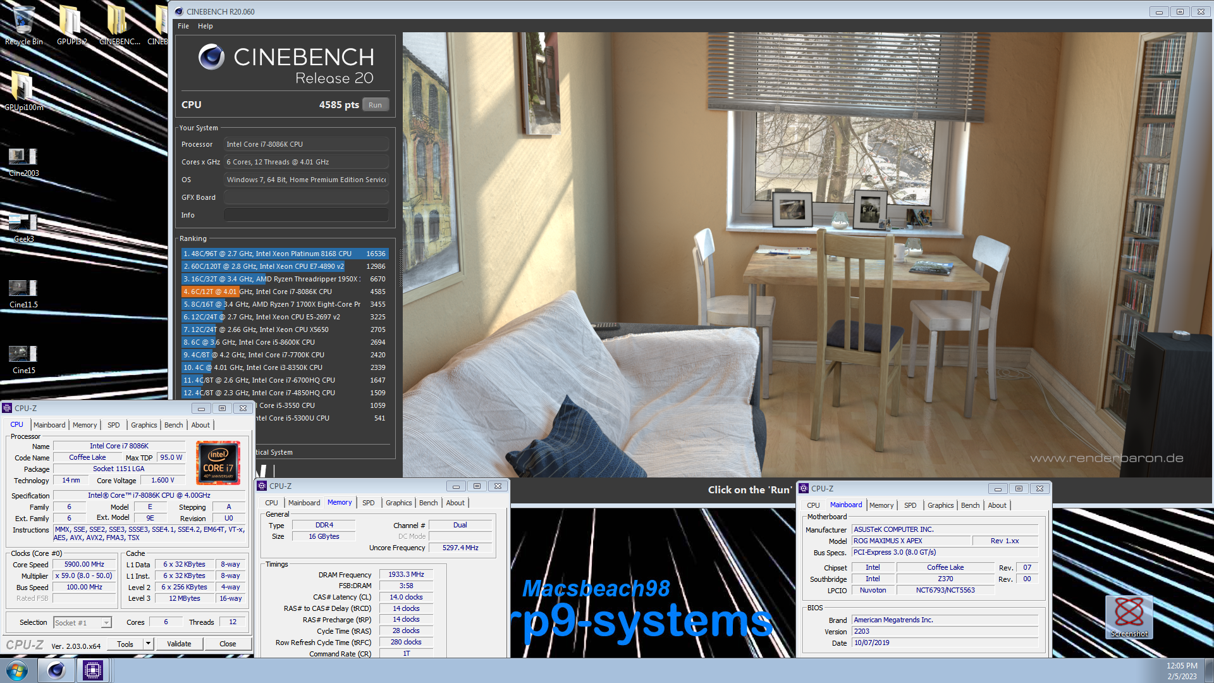Click the BIOS Version value 2203
The width and height of the screenshot is (1214, 683).
pos(945,631)
